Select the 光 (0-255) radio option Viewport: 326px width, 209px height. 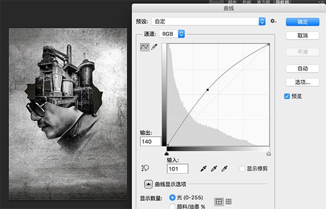172,198
